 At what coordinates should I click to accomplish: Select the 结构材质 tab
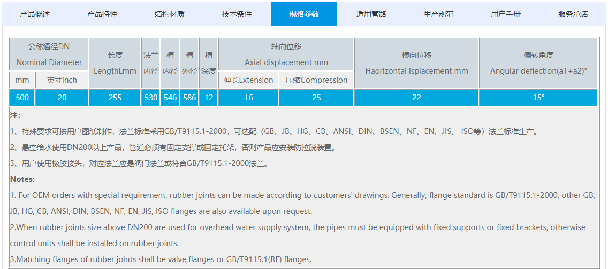point(169,14)
